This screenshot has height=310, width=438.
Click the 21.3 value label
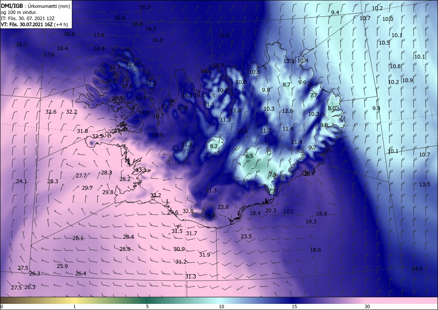[211, 190]
